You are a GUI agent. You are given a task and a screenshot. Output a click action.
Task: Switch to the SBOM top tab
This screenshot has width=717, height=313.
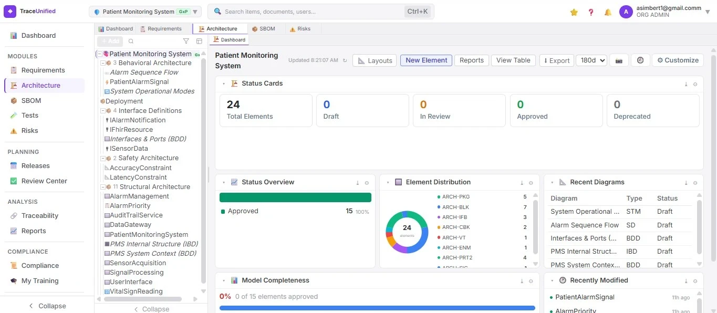pyautogui.click(x=264, y=29)
